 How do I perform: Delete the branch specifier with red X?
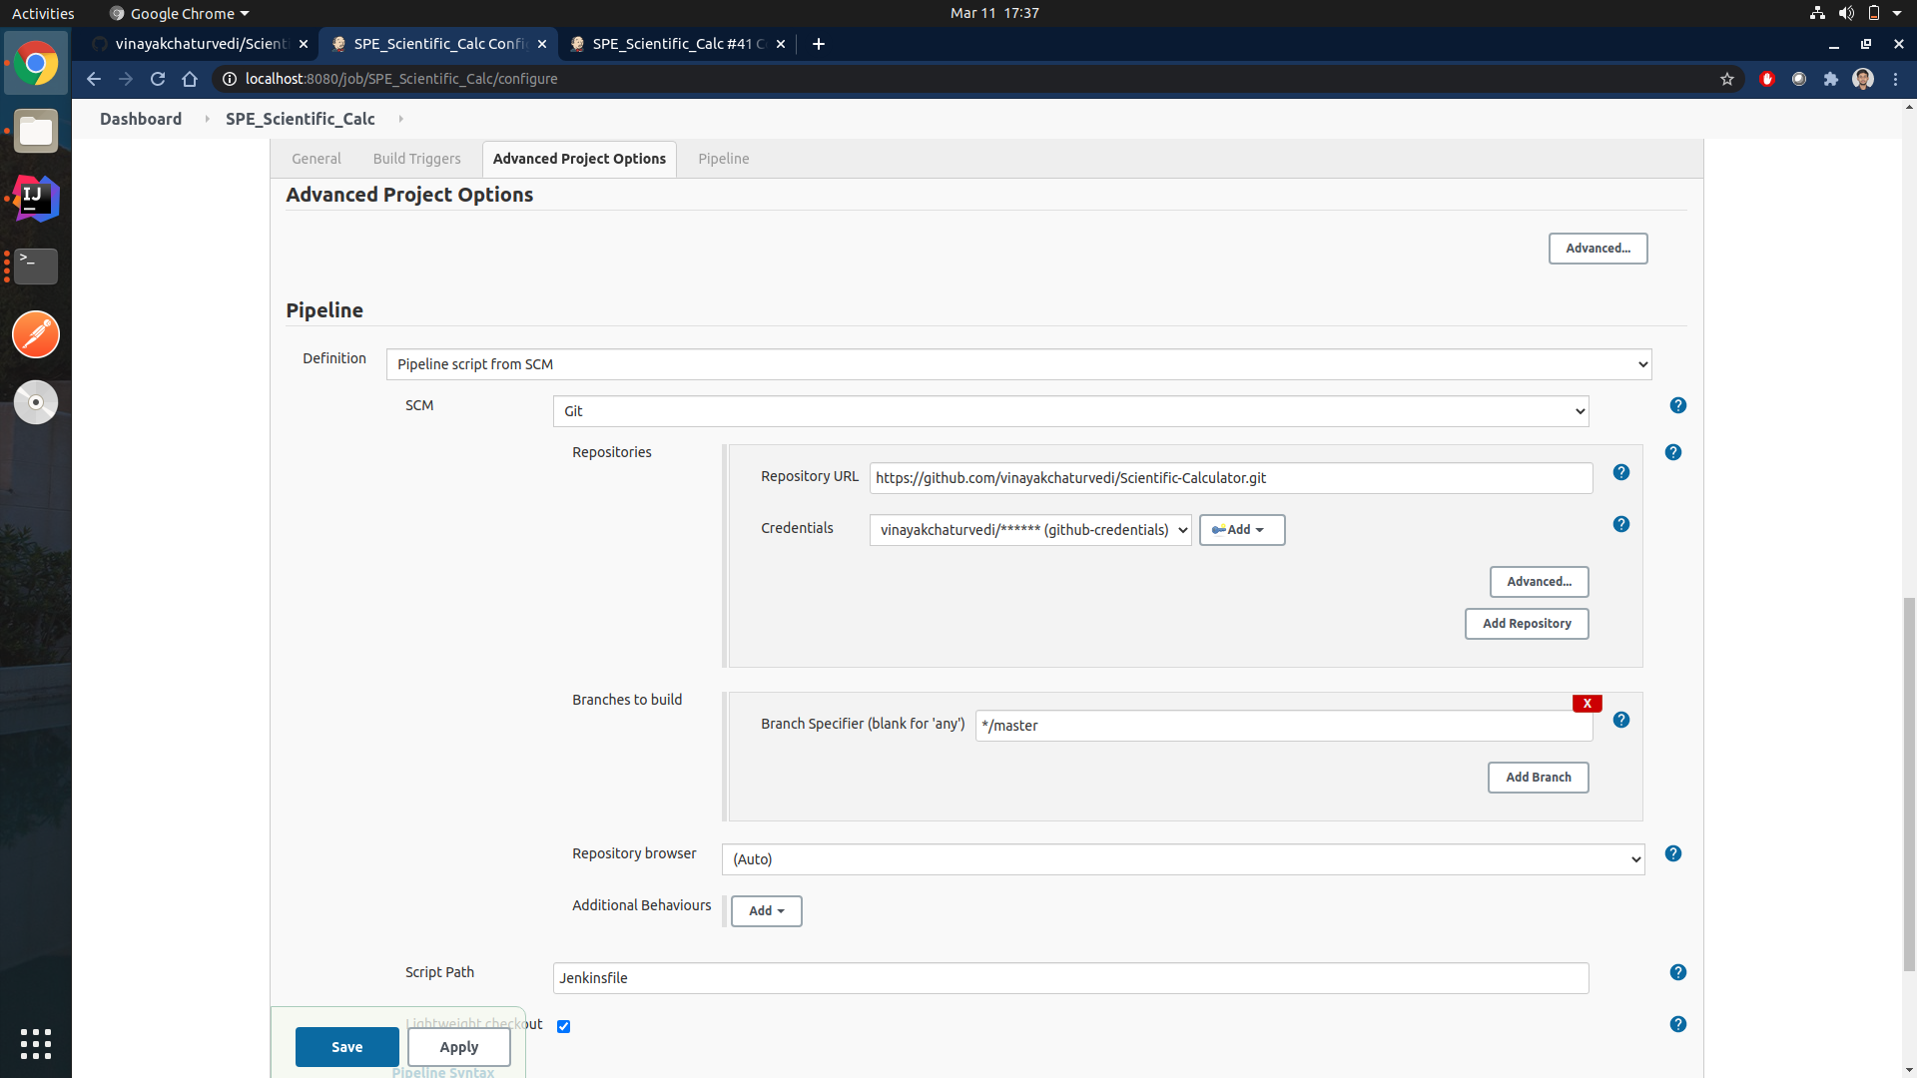[1587, 704]
